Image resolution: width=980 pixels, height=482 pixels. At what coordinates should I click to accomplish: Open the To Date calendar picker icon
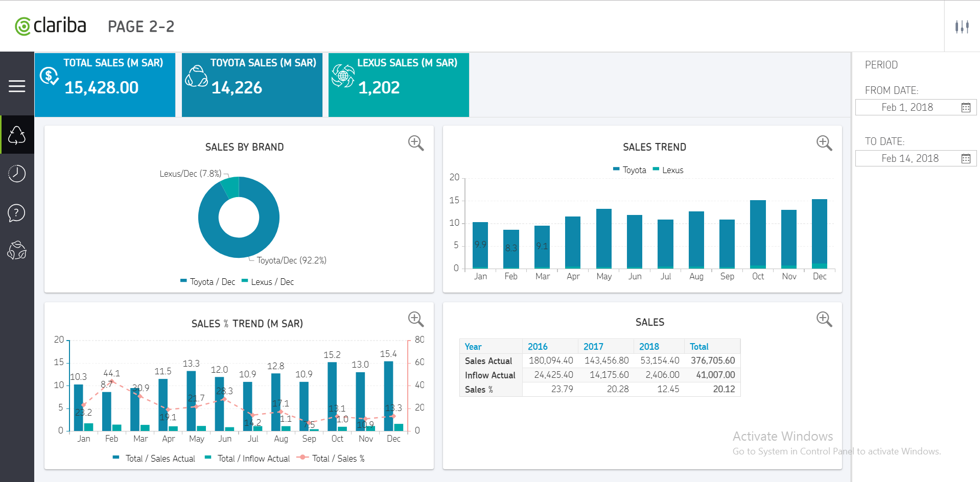tap(966, 158)
